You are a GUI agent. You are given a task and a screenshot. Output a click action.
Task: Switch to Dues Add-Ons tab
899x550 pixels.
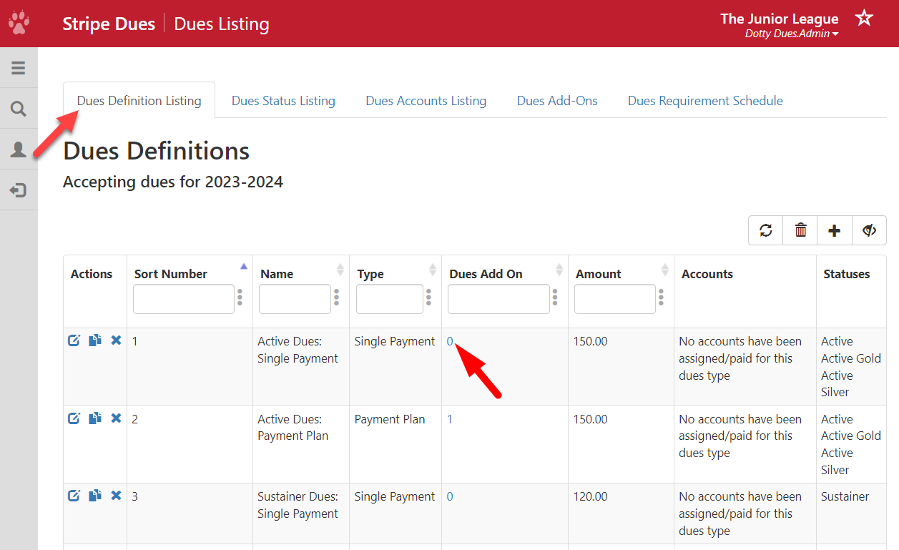557,101
